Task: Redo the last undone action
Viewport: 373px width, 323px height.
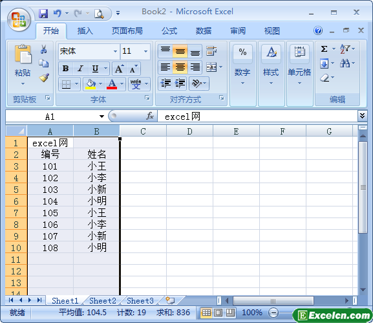Action: pos(78,13)
